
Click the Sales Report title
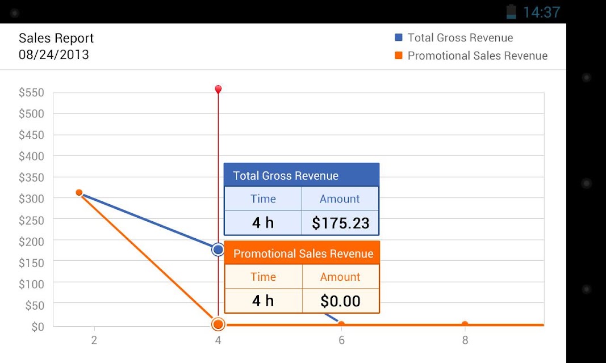(56, 38)
